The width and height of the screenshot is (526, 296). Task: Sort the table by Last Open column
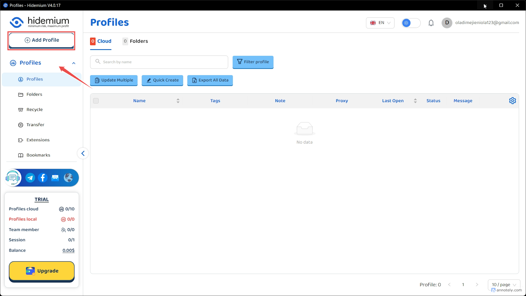tap(415, 101)
